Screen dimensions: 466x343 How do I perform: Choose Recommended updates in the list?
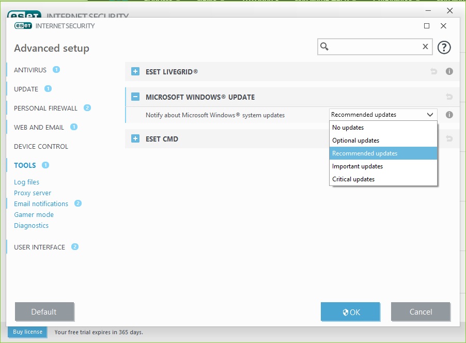[383, 153]
